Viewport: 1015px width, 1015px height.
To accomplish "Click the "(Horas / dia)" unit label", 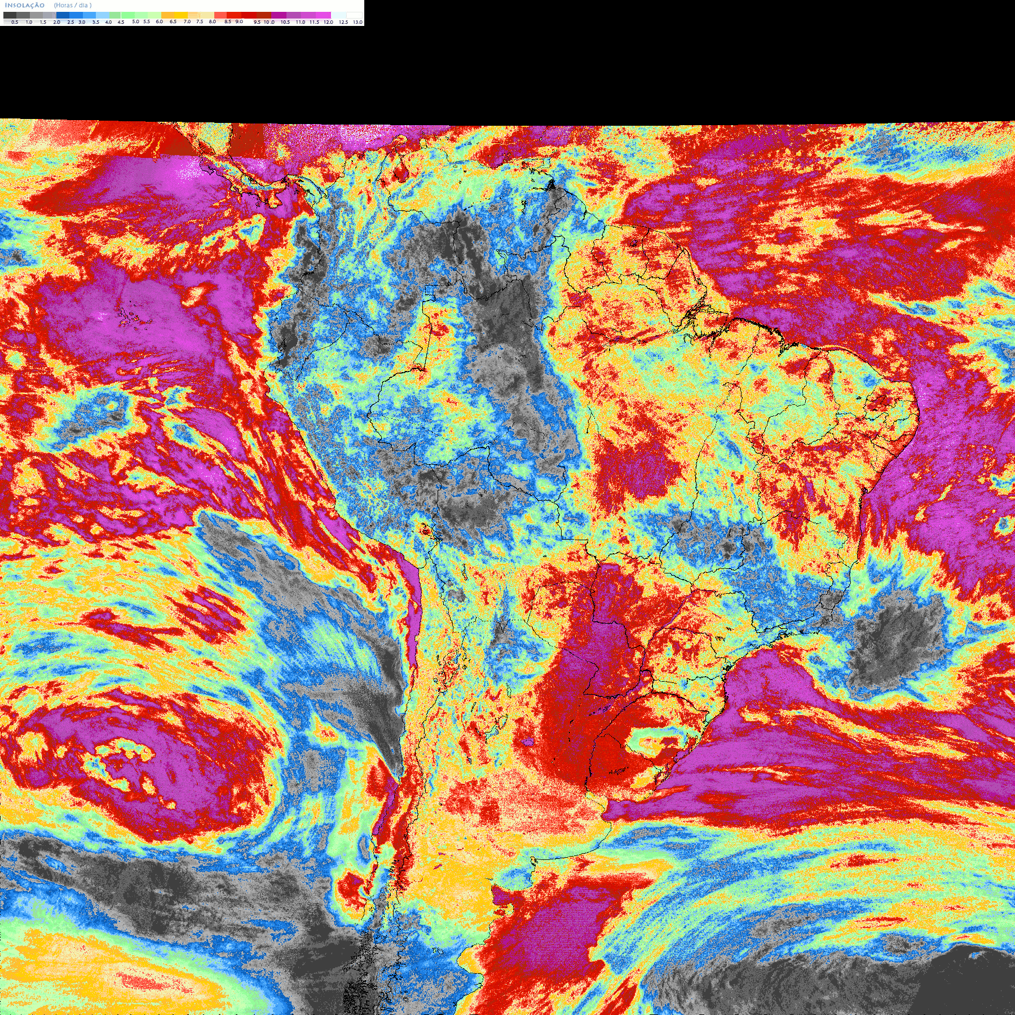I will pos(73,5).
